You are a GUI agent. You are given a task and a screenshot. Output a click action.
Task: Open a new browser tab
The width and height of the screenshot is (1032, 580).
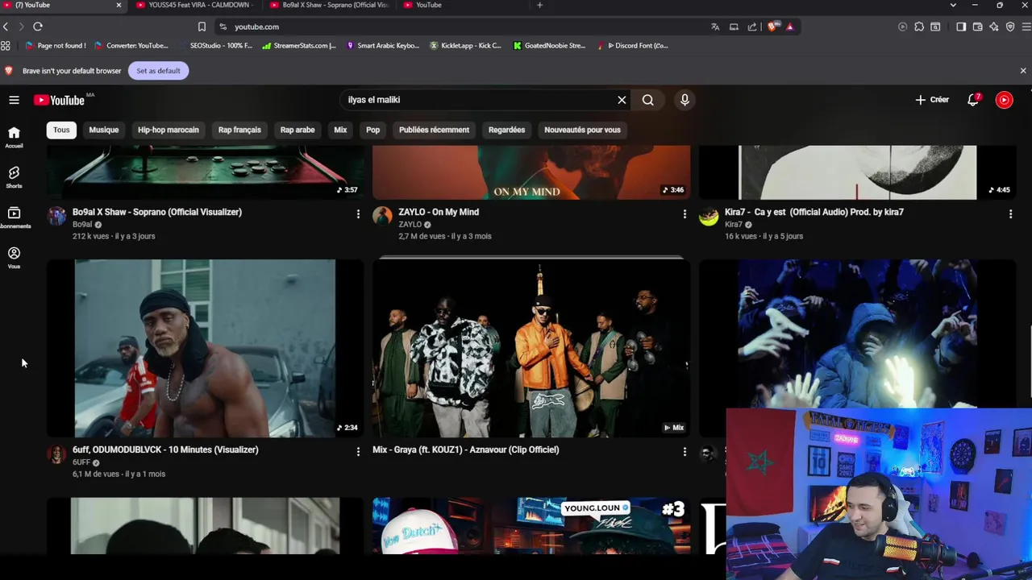pyautogui.click(x=539, y=5)
